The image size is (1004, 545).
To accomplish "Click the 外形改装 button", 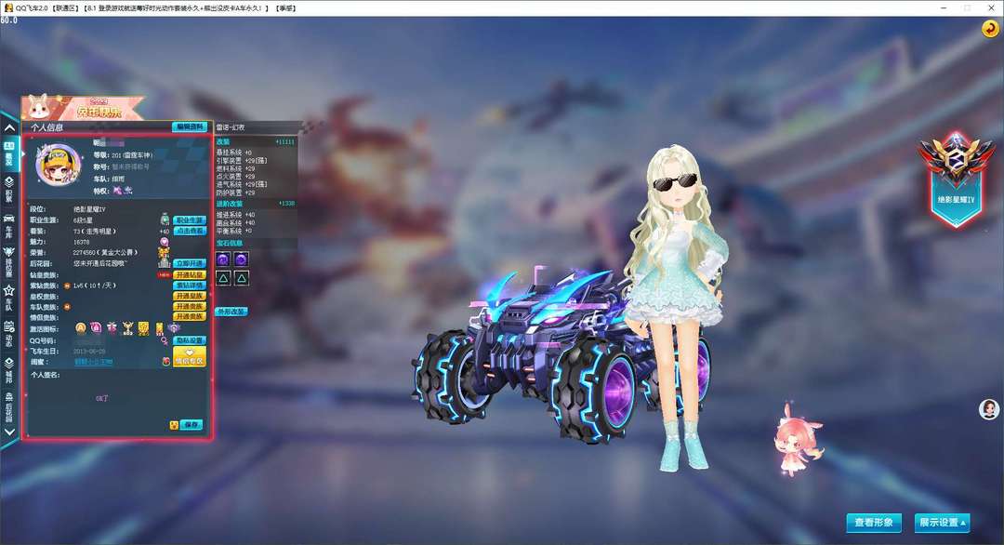I will (231, 312).
